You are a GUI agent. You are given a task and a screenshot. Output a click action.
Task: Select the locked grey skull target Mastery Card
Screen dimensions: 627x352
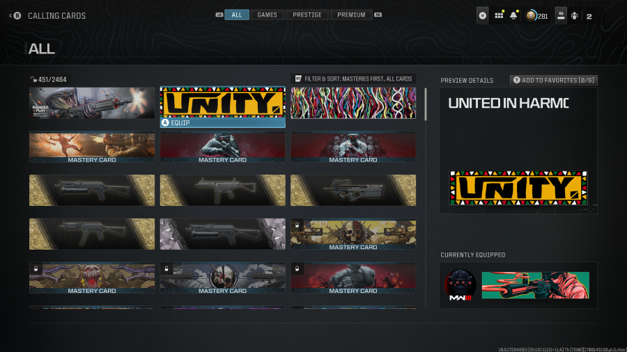pyautogui.click(x=223, y=278)
